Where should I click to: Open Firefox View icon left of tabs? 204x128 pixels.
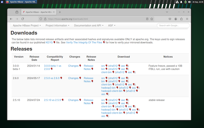pyautogui.click(x=17, y=12)
